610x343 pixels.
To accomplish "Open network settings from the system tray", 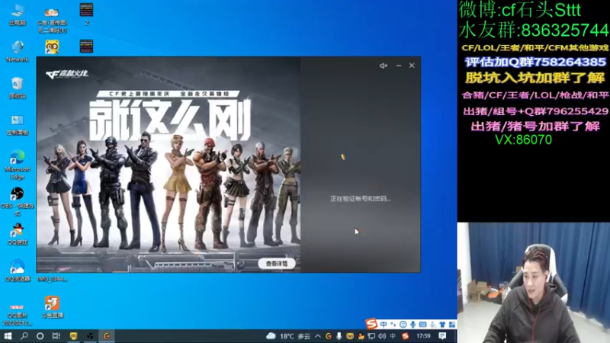I will click(371, 336).
